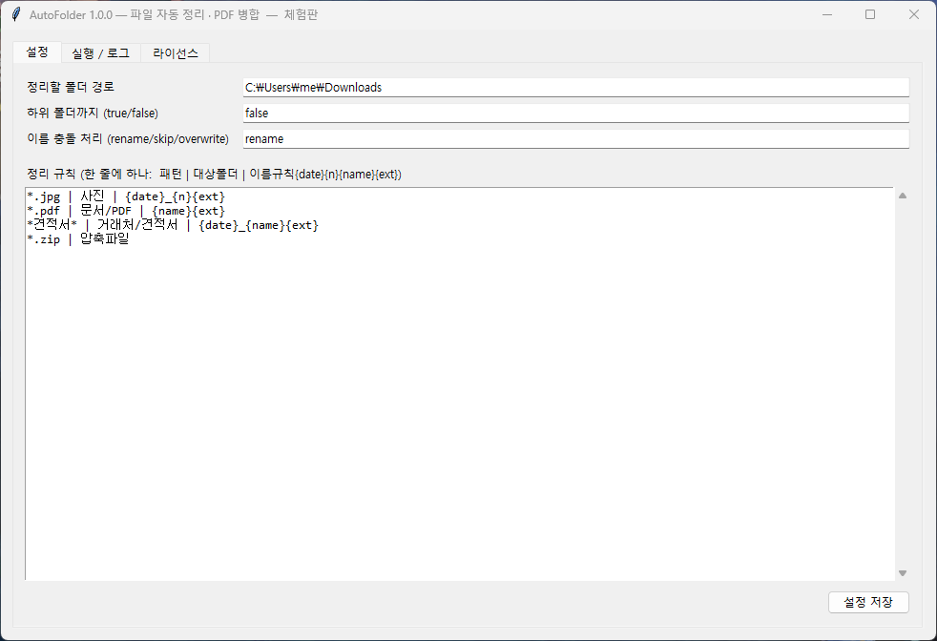The width and height of the screenshot is (937, 641).
Task: Click the *견적서* | 거래처/견적서 rule line
Action: click(173, 224)
